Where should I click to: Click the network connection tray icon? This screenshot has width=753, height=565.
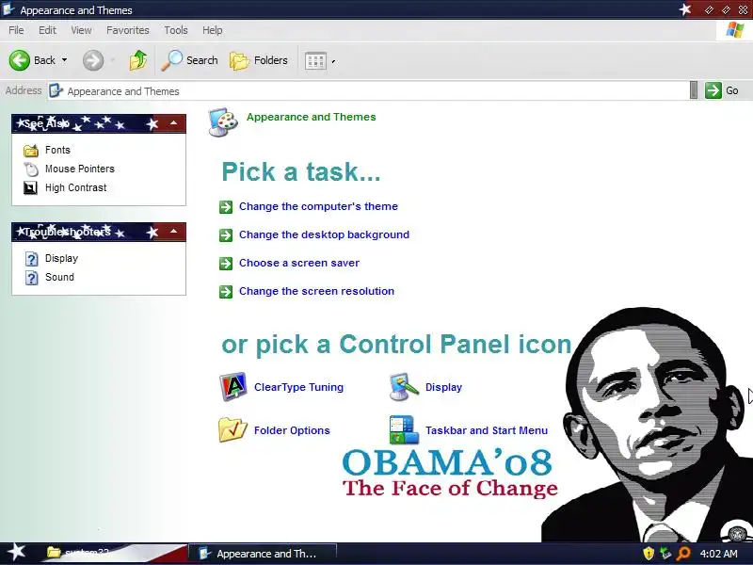click(665, 554)
